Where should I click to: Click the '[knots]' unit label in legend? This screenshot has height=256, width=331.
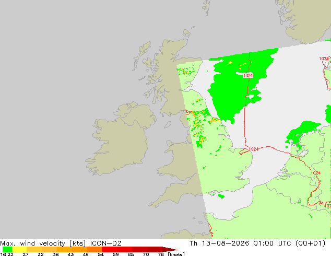[x=176, y=254]
